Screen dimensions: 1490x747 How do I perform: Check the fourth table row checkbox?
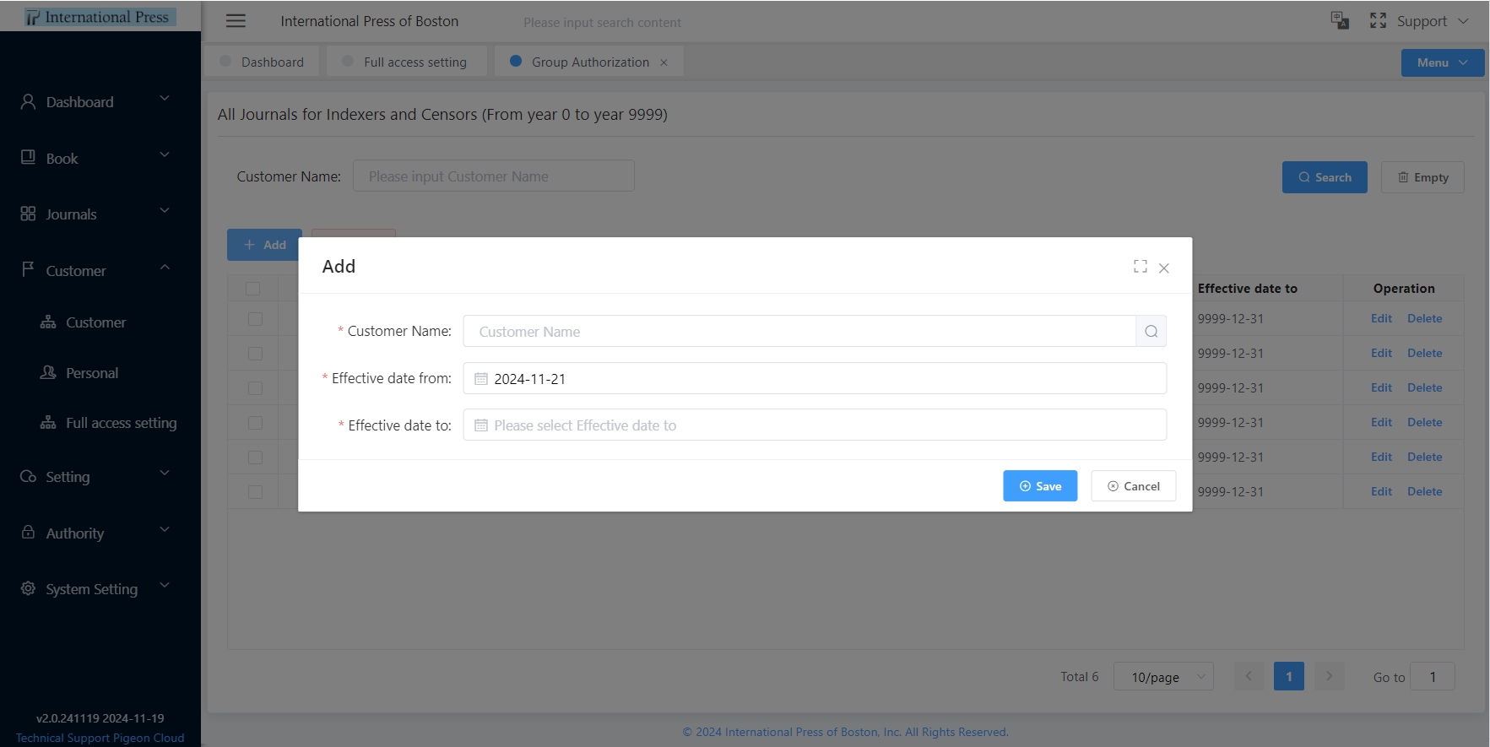pyautogui.click(x=255, y=423)
